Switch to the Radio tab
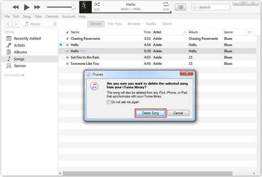 coord(151,24)
